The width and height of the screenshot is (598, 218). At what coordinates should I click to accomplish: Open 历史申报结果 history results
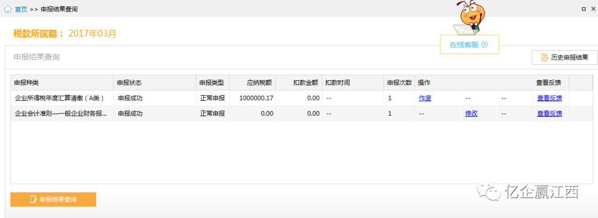(564, 58)
